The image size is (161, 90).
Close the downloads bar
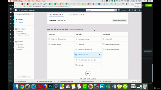139,81
